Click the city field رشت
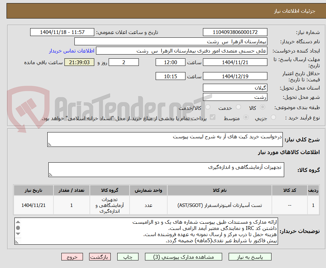The width and height of the screenshot is (326, 268). (x=235, y=97)
